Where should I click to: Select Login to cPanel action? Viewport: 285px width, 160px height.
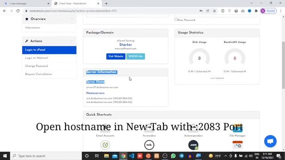49,50
